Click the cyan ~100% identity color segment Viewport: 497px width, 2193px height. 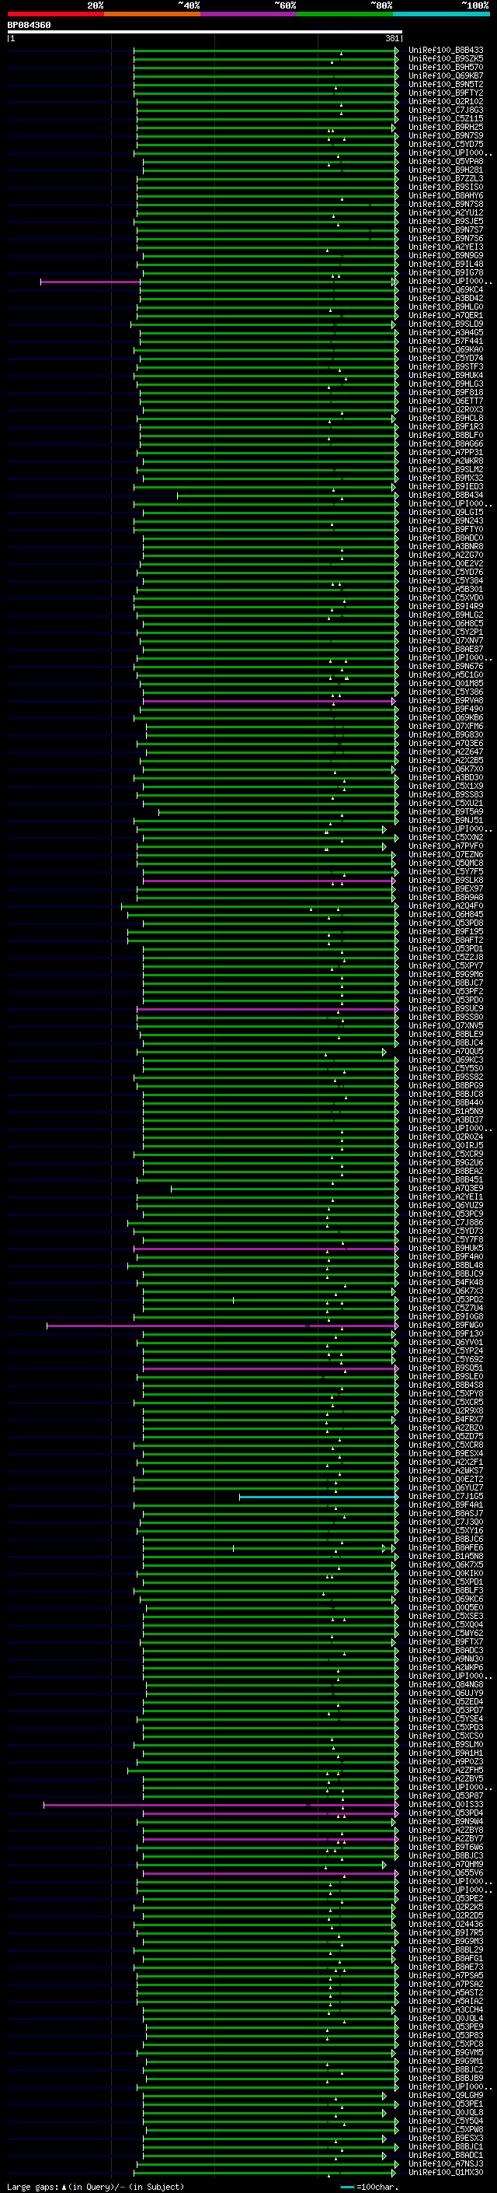tap(441, 15)
